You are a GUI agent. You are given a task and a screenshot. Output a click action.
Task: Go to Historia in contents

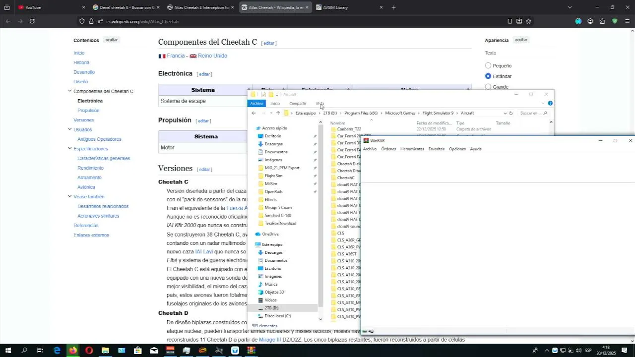tap(81, 62)
